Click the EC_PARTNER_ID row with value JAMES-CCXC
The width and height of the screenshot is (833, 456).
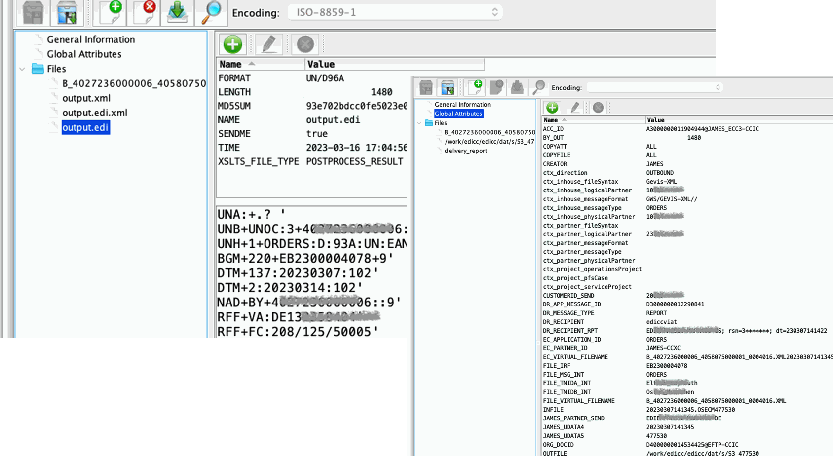687,348
